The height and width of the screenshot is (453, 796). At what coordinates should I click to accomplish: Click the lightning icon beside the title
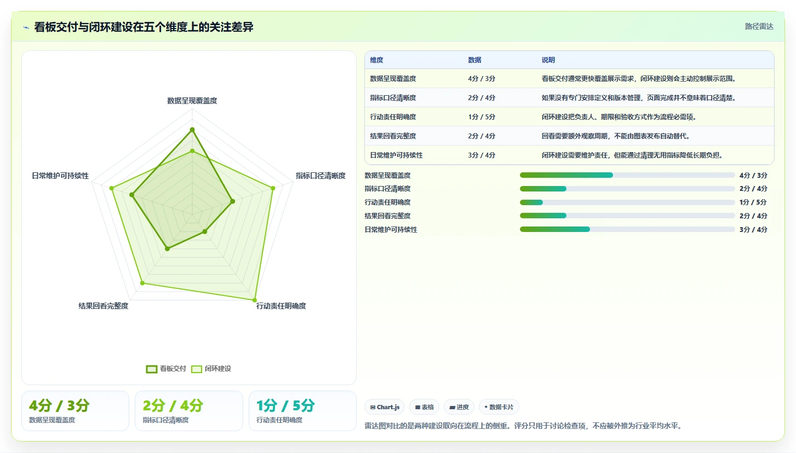[x=26, y=27]
